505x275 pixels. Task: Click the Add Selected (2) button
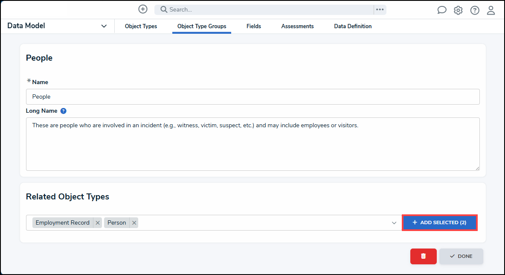tap(439, 223)
